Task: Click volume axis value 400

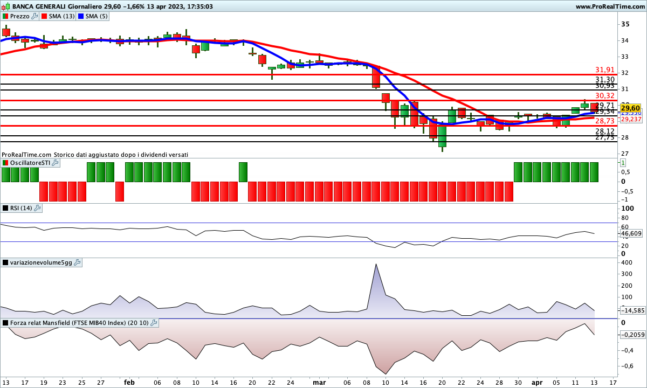Action: coord(627,262)
